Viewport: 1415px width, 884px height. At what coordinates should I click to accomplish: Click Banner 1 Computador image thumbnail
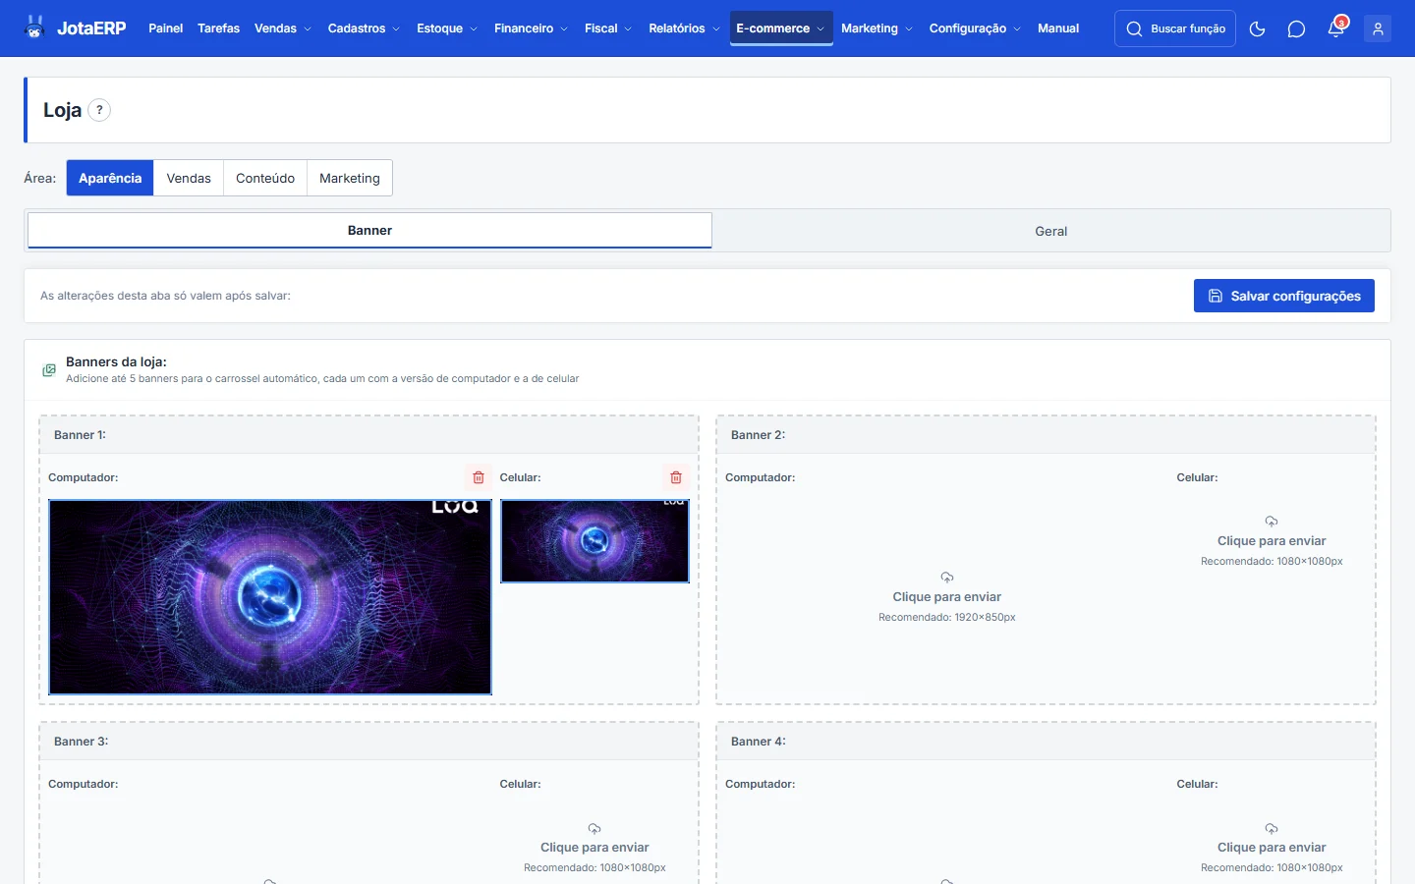click(270, 597)
